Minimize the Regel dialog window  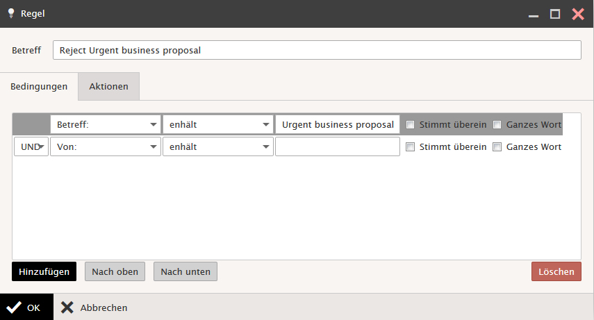click(x=533, y=14)
